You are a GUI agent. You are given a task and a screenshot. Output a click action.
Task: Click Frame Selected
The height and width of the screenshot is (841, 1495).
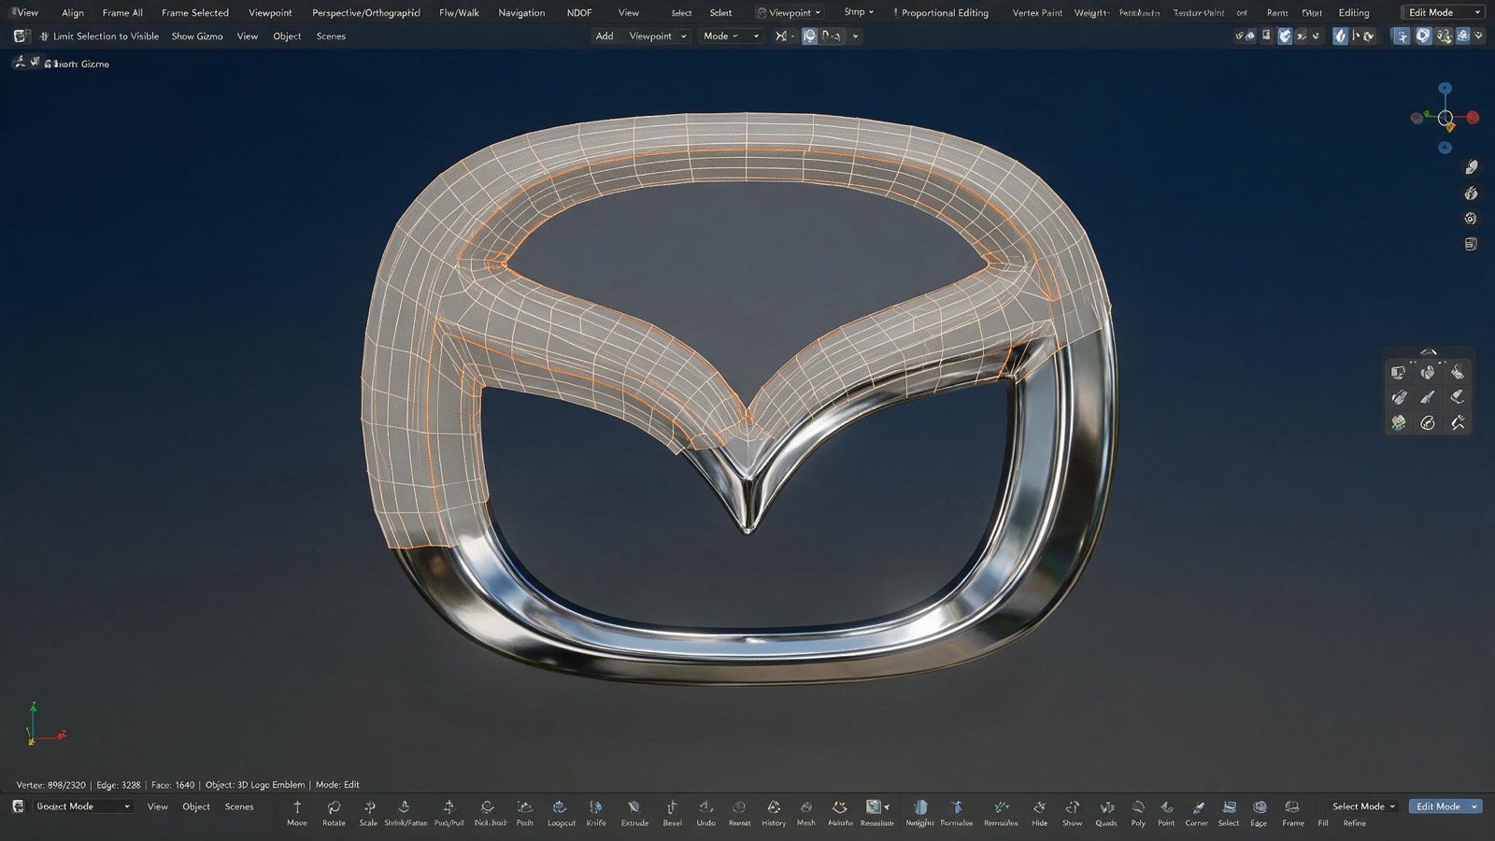pyautogui.click(x=194, y=13)
